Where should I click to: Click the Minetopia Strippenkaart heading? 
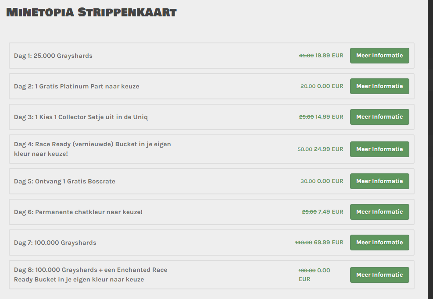(91, 12)
